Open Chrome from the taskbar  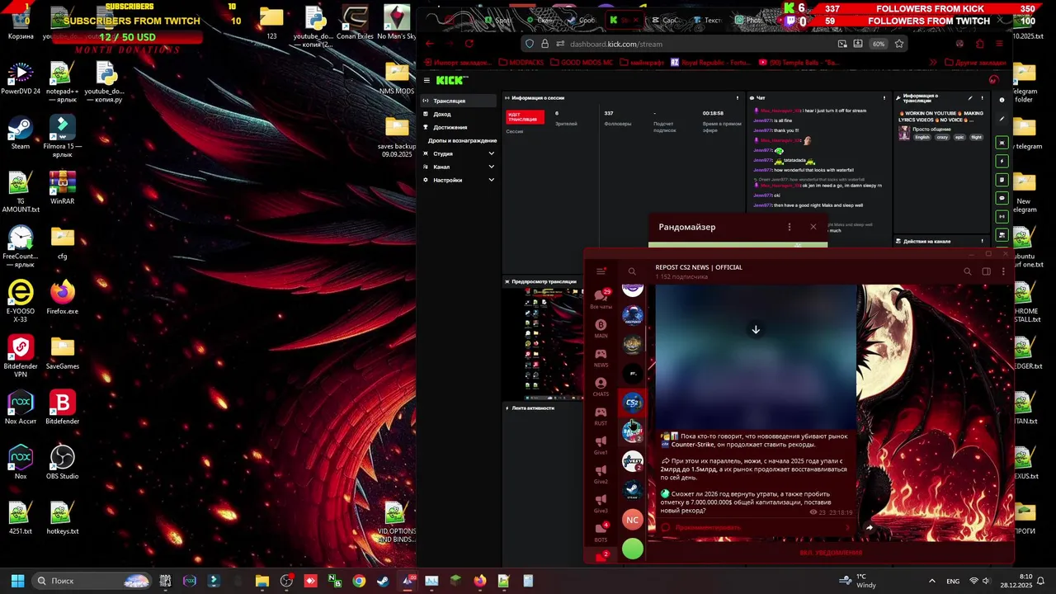coord(359,581)
